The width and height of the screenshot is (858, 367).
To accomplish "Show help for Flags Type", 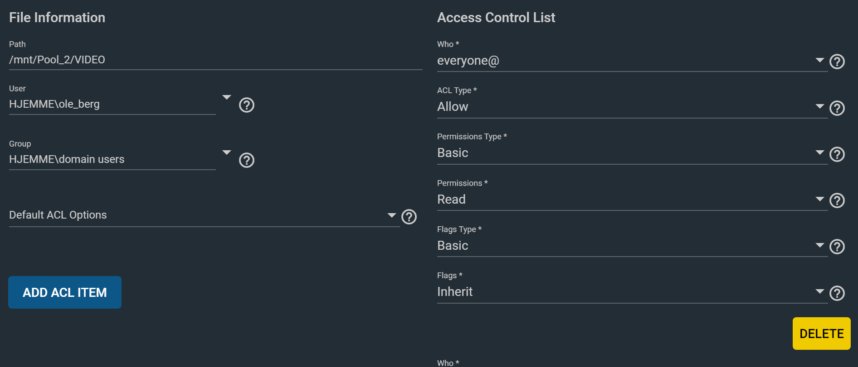I will (x=837, y=247).
